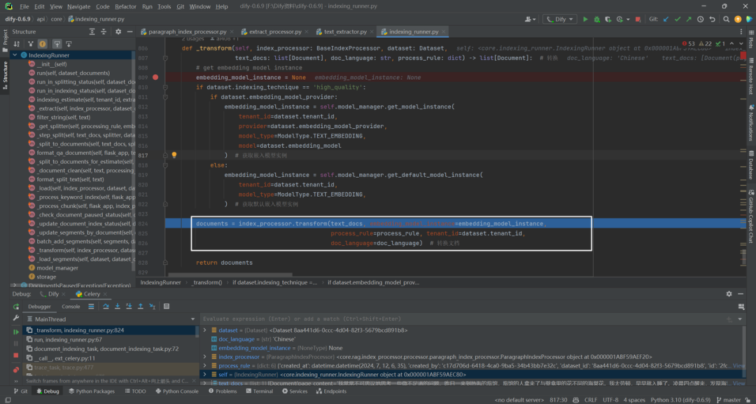Click Step Over in debugger toolbar

click(106, 307)
